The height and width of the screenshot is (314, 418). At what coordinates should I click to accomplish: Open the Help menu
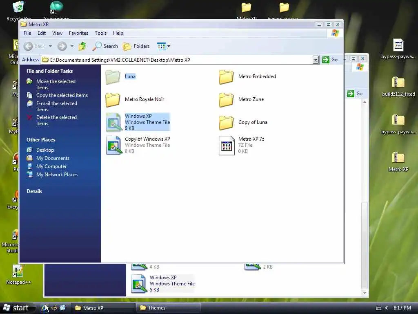118,33
